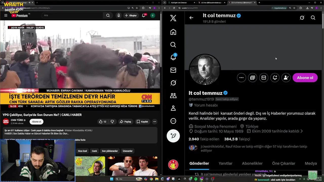Screen dimensions: 324x182
Task: Click the Paylaş share button
Action: [125, 122]
